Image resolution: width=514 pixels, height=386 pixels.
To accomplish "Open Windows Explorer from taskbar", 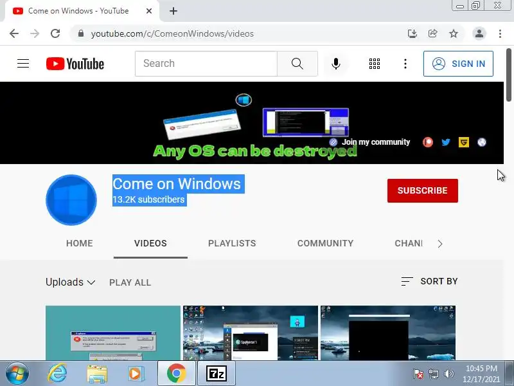I will (97, 374).
